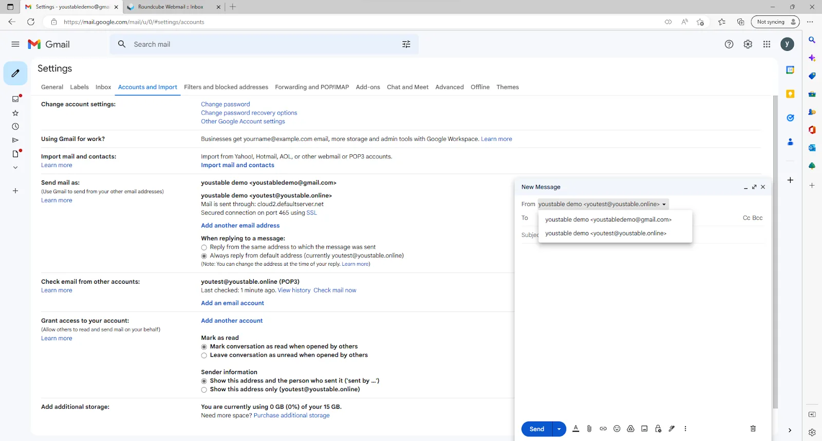This screenshot has width=822, height=441.
Task: Add Cc recipients in New Message
Action: [746, 218]
